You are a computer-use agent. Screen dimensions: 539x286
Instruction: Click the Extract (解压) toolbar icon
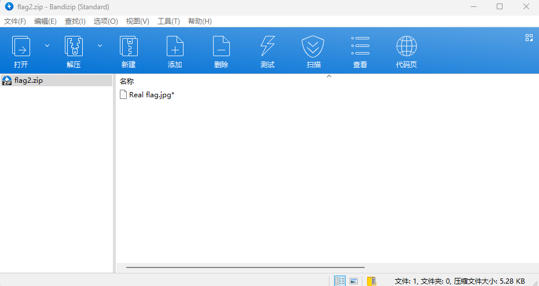[74, 46]
